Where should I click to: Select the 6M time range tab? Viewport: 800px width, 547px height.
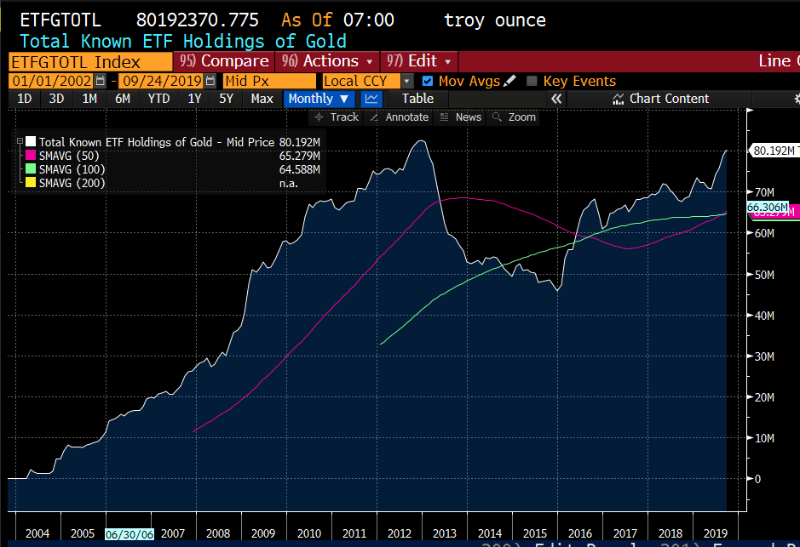[x=123, y=99]
